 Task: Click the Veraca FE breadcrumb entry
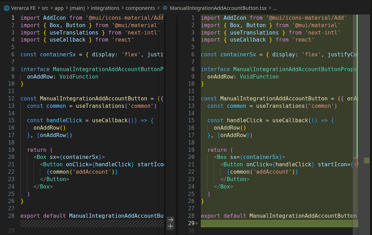coord(23,8)
